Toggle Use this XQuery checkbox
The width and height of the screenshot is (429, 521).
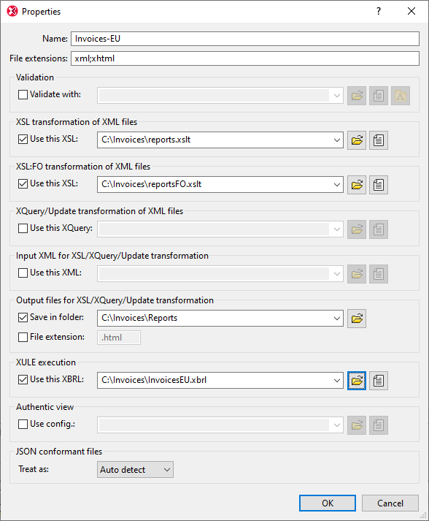[x=23, y=228]
